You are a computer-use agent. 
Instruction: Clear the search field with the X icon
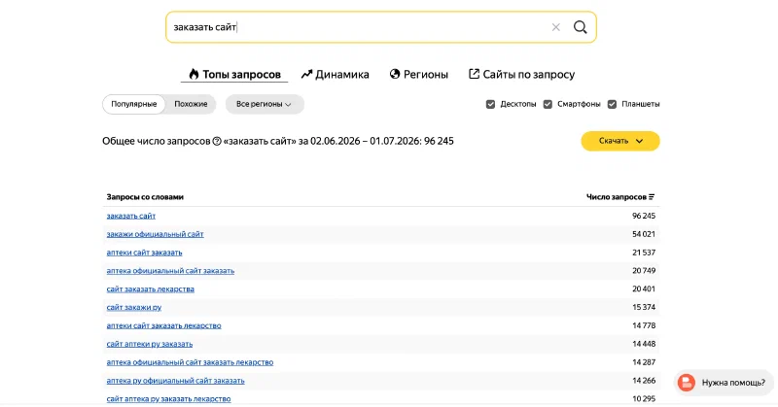tap(555, 27)
